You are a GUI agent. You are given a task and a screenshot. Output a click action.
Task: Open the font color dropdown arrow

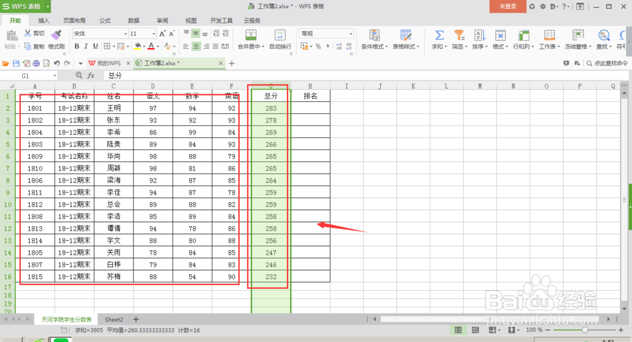(x=157, y=47)
